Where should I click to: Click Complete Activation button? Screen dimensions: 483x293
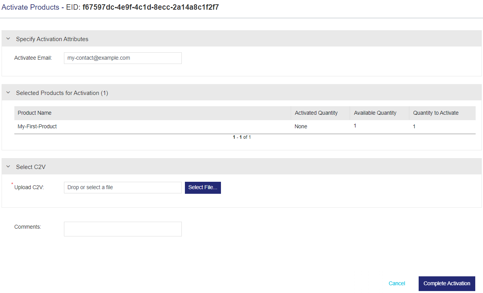(x=447, y=283)
